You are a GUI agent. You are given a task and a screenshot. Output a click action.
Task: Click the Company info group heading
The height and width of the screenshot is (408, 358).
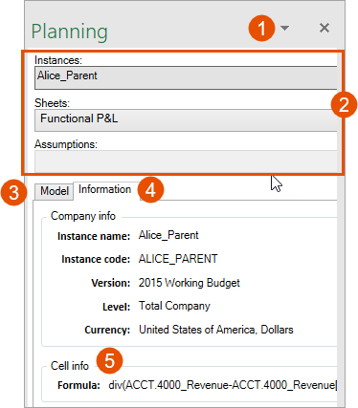(x=83, y=216)
